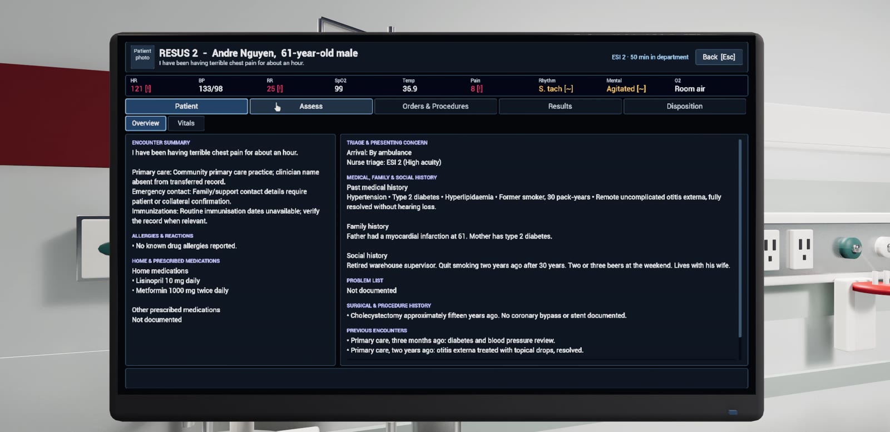The height and width of the screenshot is (432, 890).
Task: Select the Mental status Agitated
Action: (x=626, y=89)
